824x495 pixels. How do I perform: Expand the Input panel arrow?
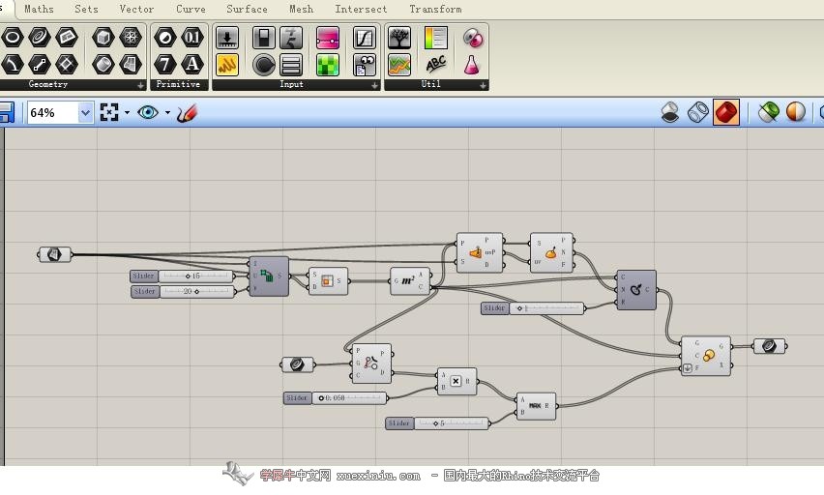tap(374, 85)
